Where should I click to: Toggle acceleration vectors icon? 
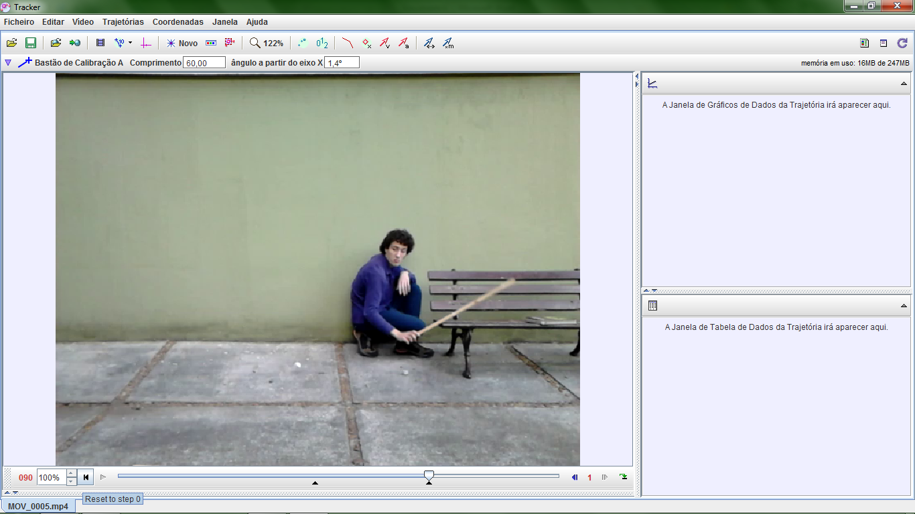[404, 43]
